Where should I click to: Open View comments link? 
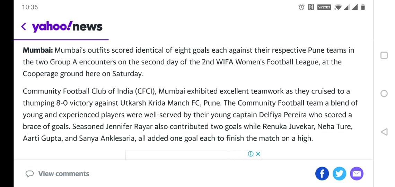[x=63, y=174]
